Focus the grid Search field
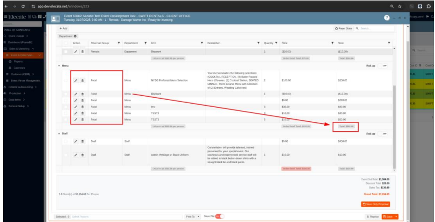The image size is (435, 222). point(374,29)
